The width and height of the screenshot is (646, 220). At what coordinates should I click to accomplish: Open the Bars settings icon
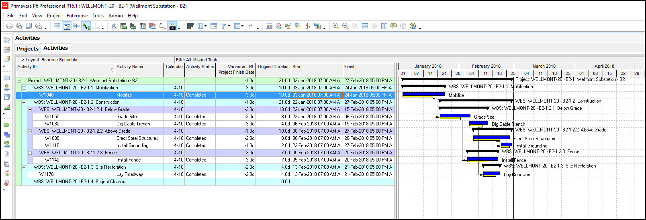tap(190, 26)
